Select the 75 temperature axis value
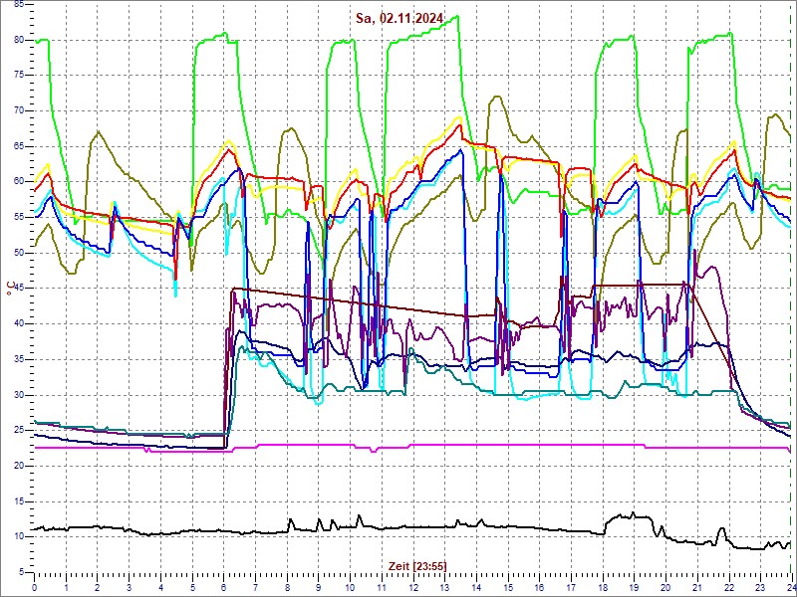 18,76
